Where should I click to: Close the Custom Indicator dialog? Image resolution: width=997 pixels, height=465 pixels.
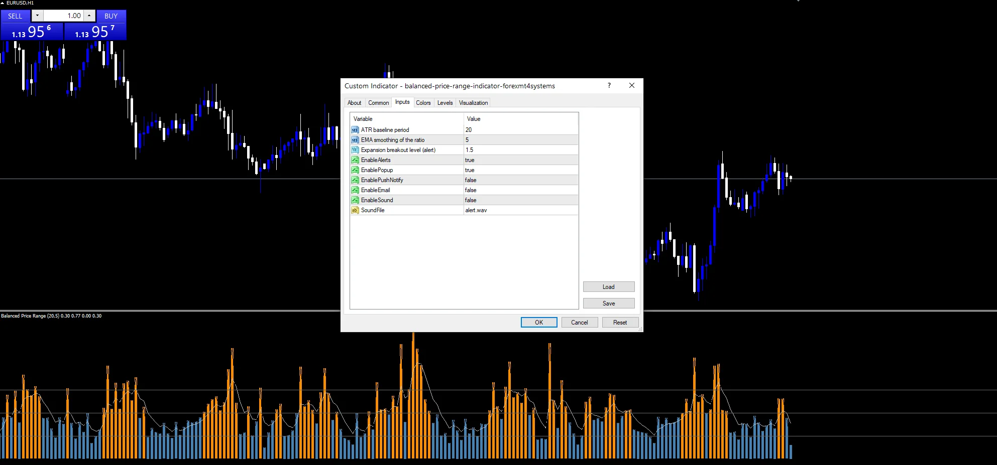point(632,86)
